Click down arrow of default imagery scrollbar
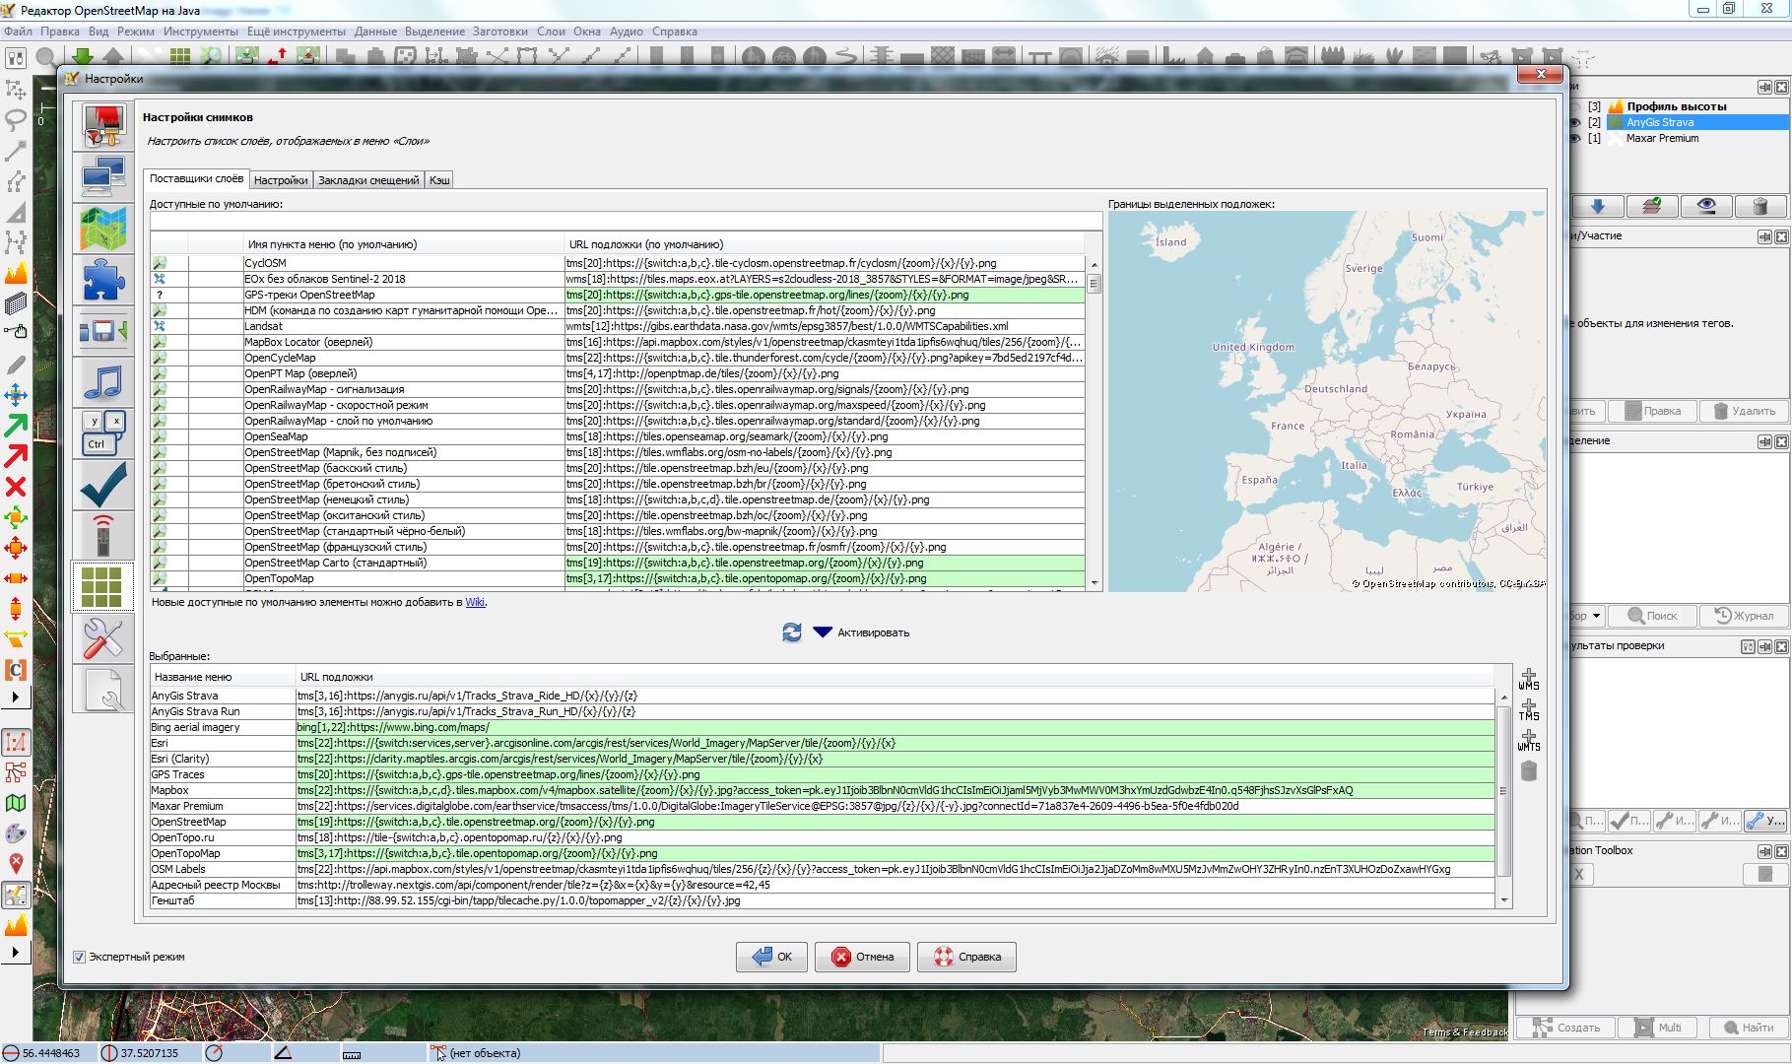 tap(1094, 583)
